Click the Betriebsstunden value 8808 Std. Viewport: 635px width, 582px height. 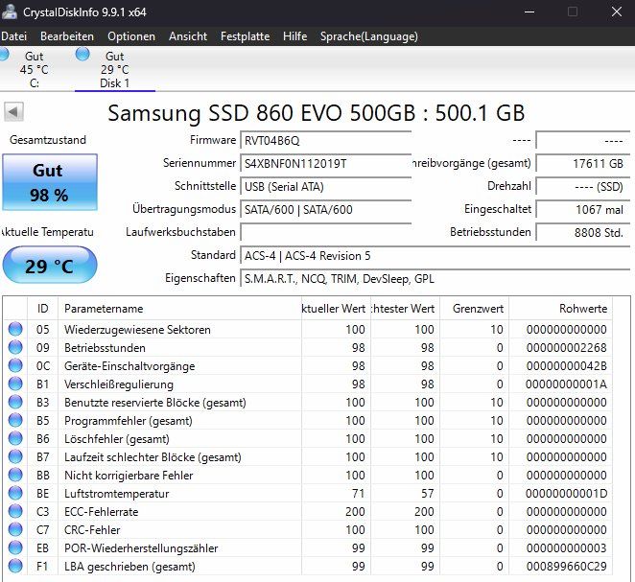583,232
